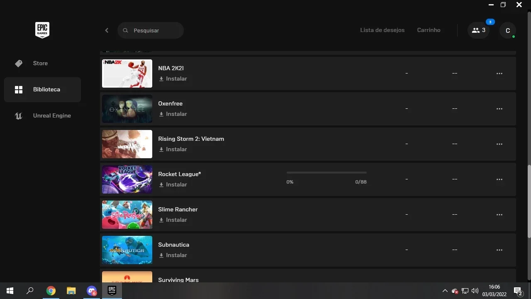Open Google Chrome from taskbar
The width and height of the screenshot is (531, 299).
click(51, 291)
